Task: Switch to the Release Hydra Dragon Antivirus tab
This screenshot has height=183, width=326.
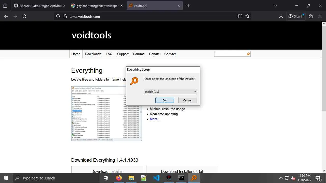Action: tap(39, 6)
